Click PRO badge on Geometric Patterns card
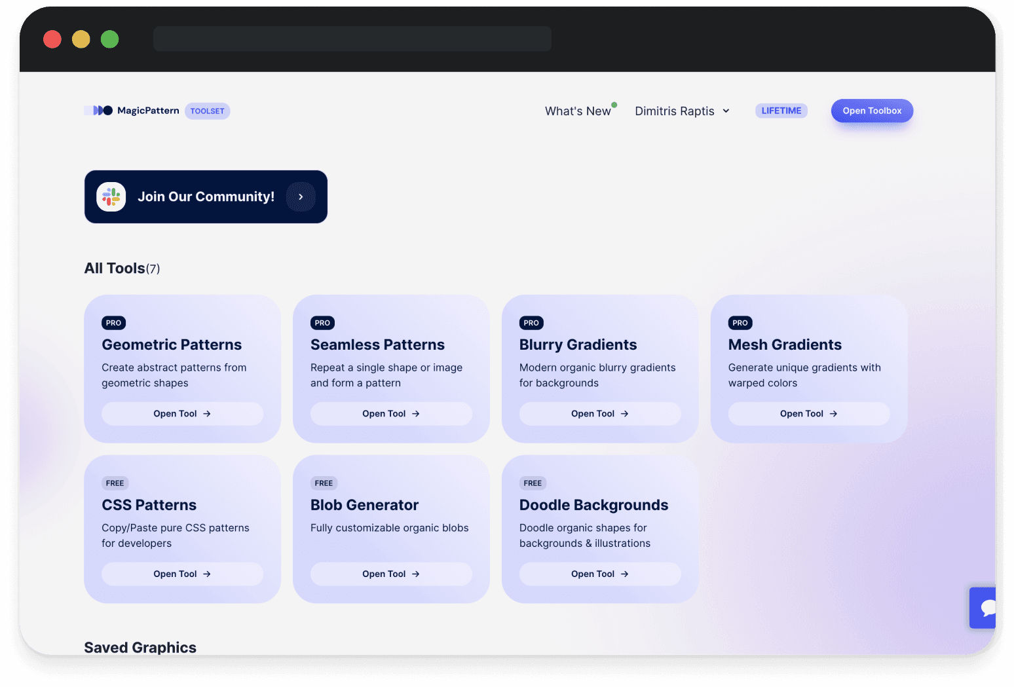 tap(114, 323)
